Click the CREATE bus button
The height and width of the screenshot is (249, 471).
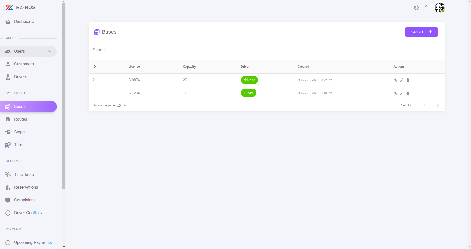[421, 32]
